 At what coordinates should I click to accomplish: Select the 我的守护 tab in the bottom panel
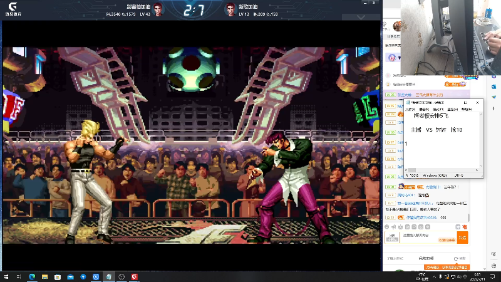tap(426, 258)
